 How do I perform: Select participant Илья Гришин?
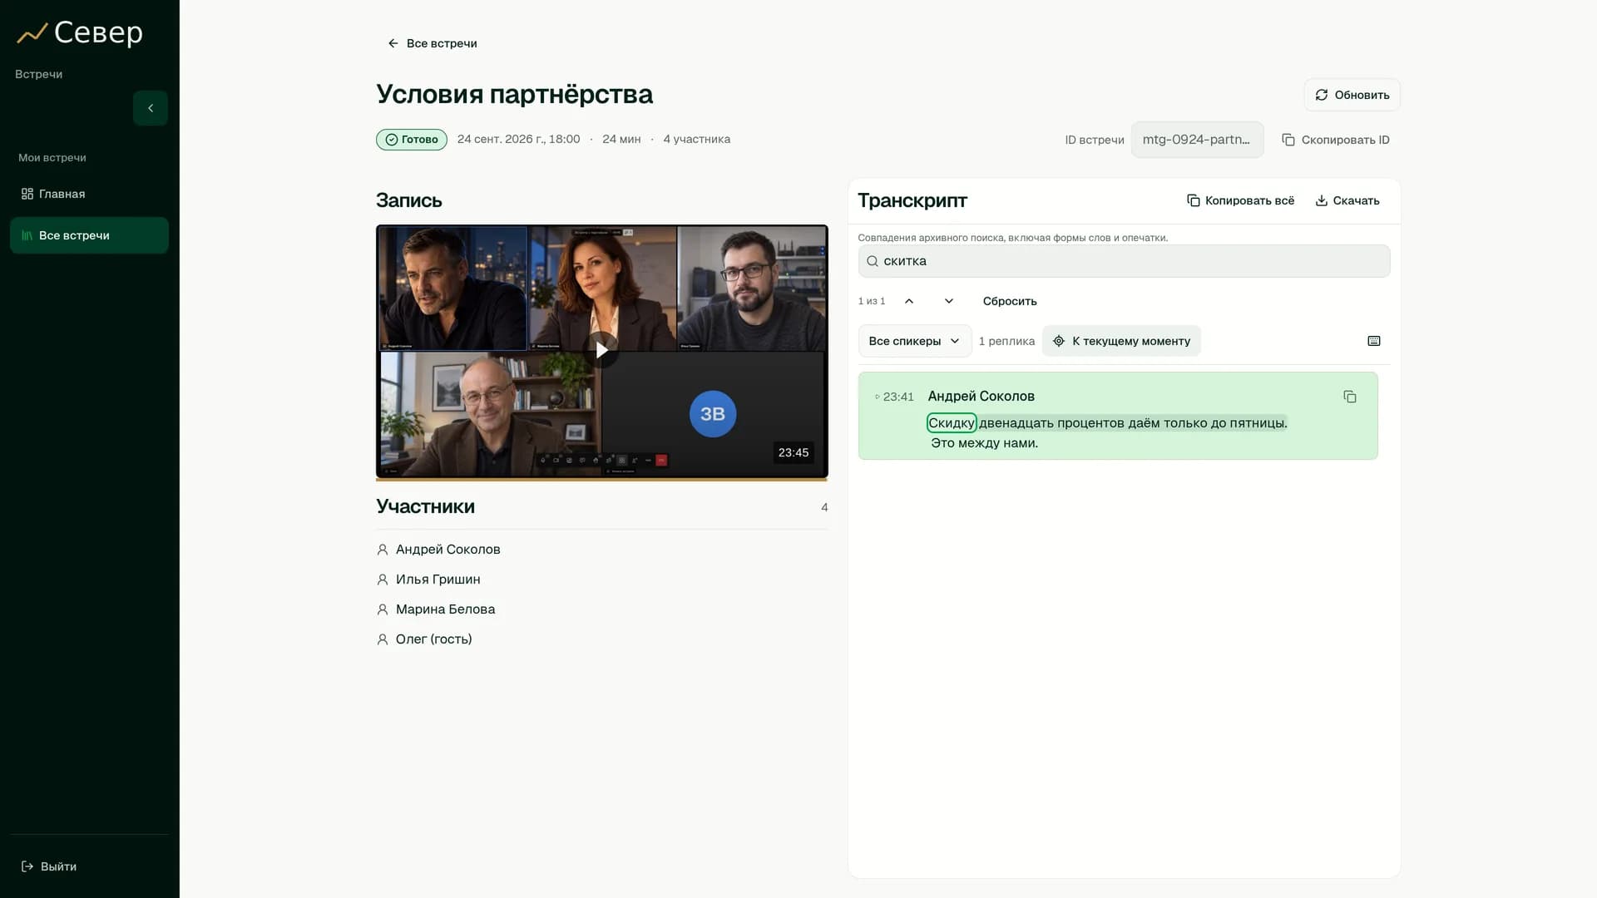click(x=428, y=580)
